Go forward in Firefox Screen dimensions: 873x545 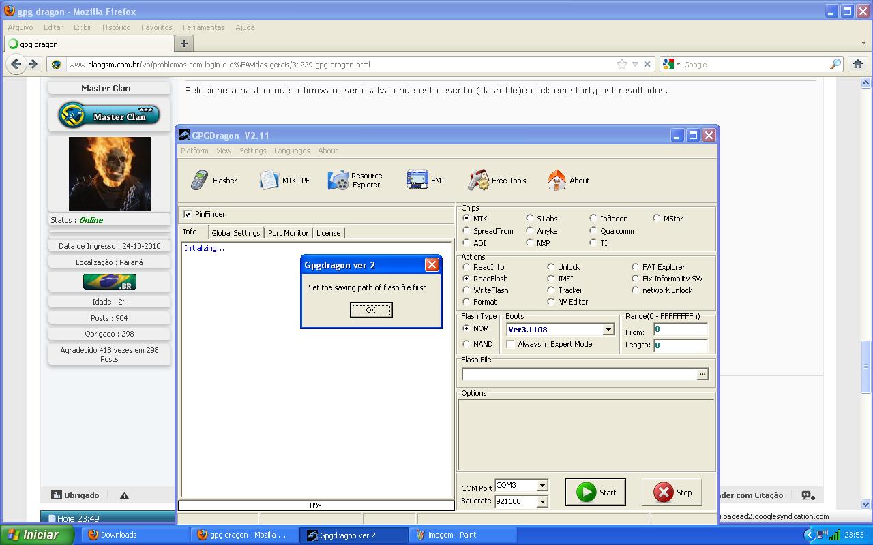[x=33, y=64]
